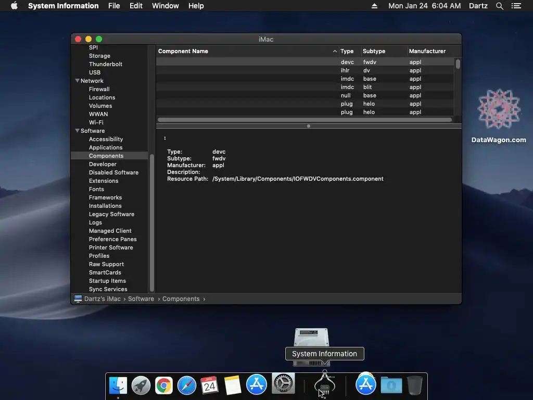
Task: Open App Store icon next to Downloads folder
Action: click(x=366, y=384)
